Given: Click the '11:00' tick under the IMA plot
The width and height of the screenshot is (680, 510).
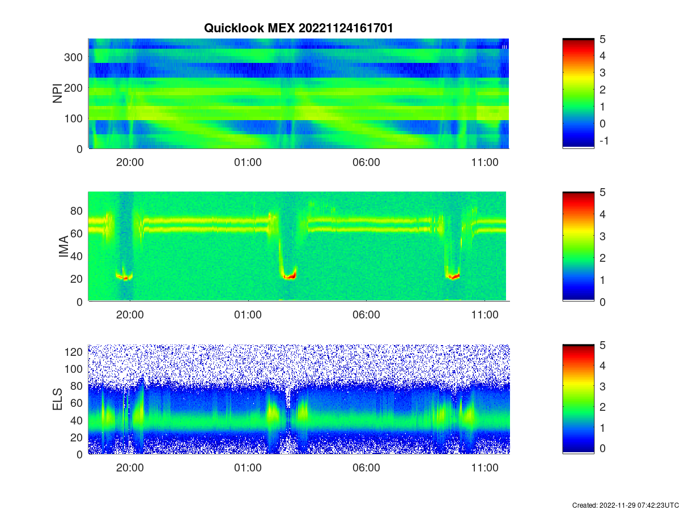Looking at the screenshot, I should click(485, 315).
